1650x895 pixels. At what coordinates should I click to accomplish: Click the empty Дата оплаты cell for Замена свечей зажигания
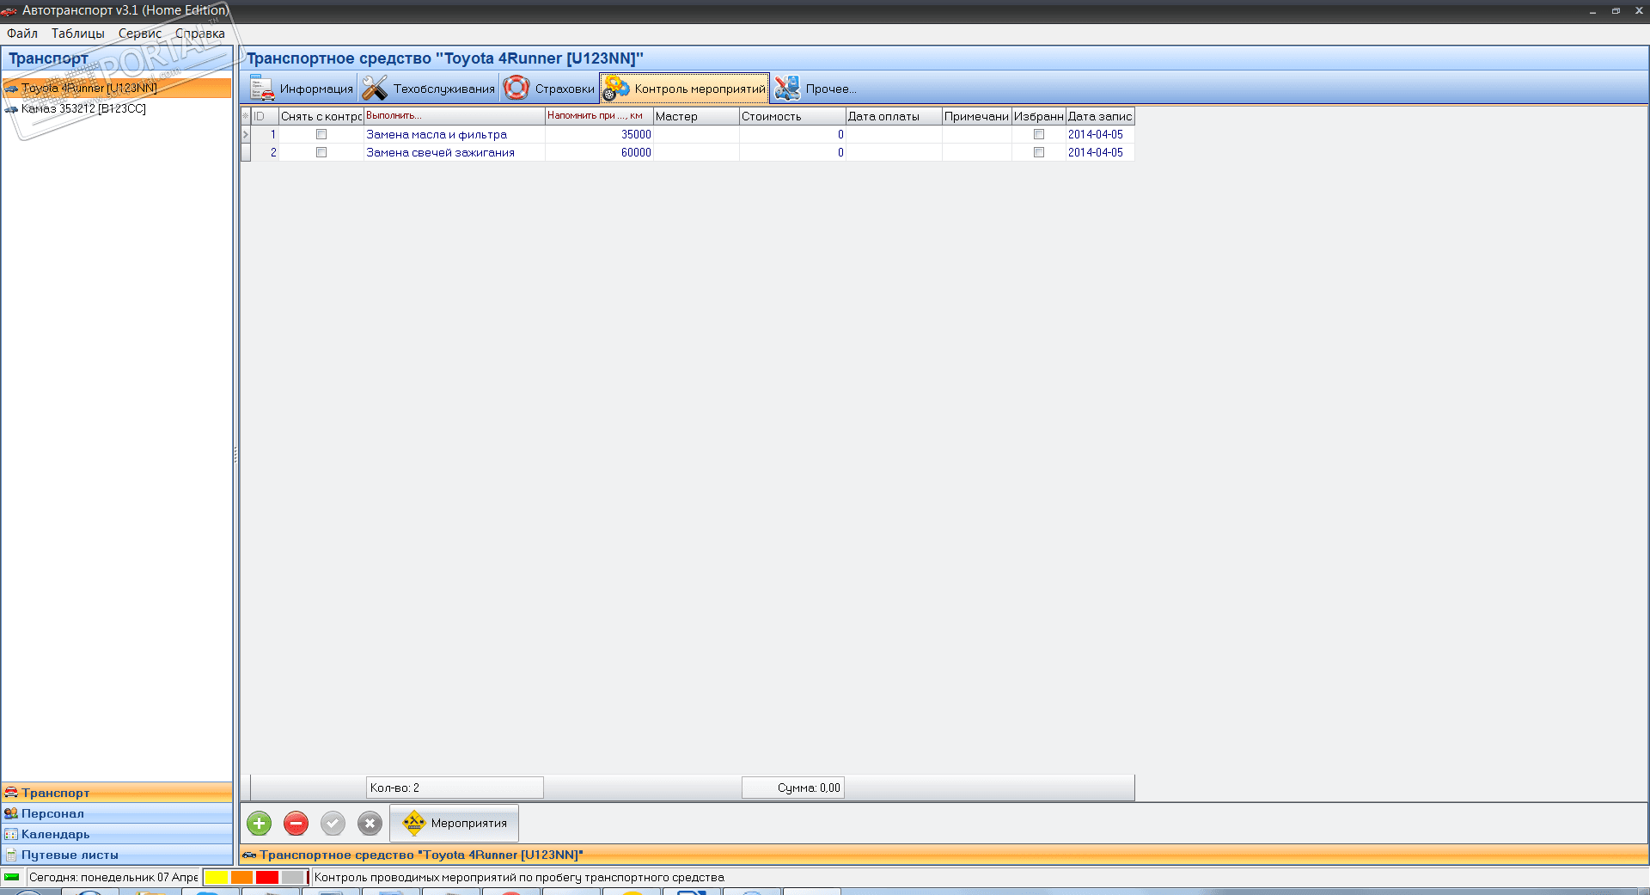click(894, 152)
